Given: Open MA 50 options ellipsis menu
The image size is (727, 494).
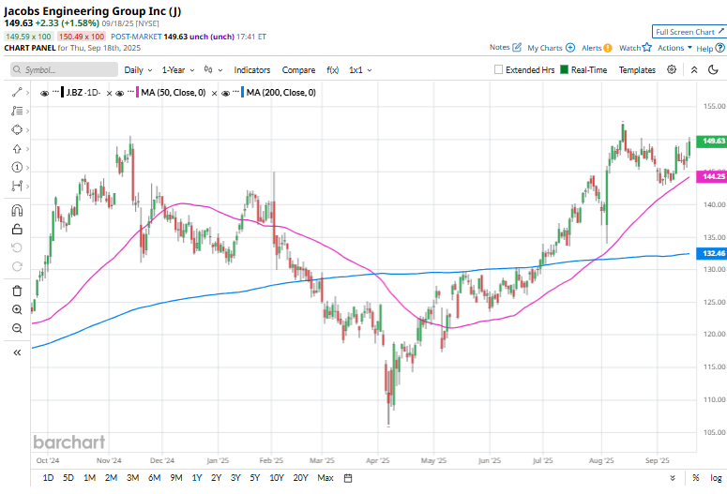Looking at the screenshot, I should coord(130,91).
